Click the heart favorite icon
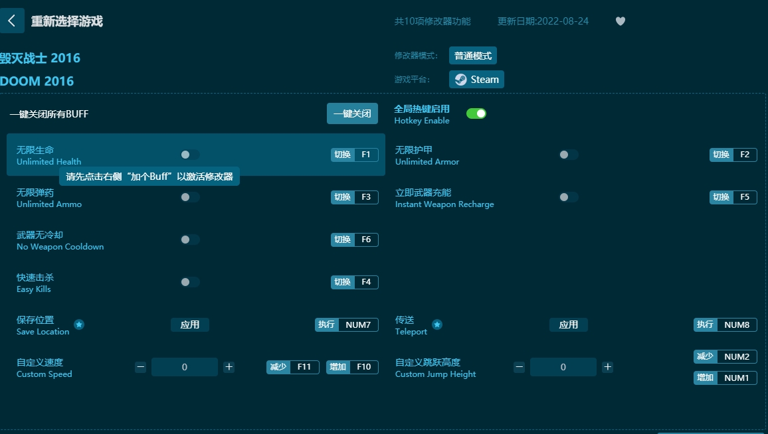 [x=620, y=21]
